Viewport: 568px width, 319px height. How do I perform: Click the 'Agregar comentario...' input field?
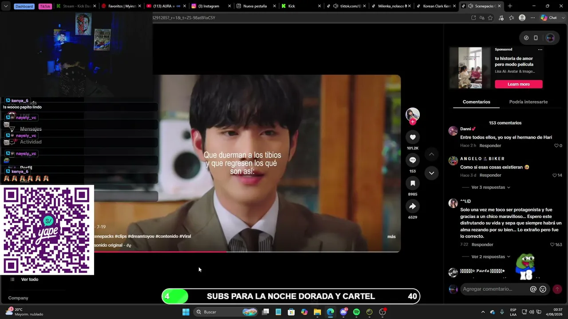(x=494, y=289)
